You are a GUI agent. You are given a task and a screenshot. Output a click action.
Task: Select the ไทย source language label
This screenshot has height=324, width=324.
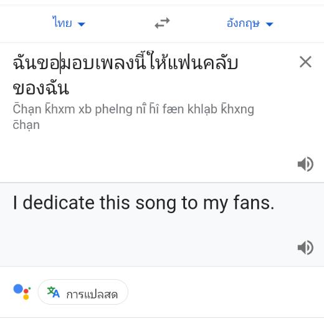pyautogui.click(x=62, y=22)
